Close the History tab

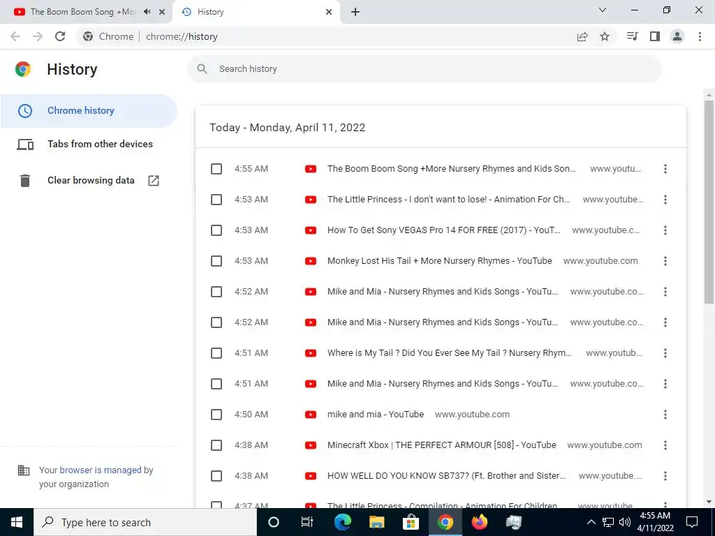329,12
